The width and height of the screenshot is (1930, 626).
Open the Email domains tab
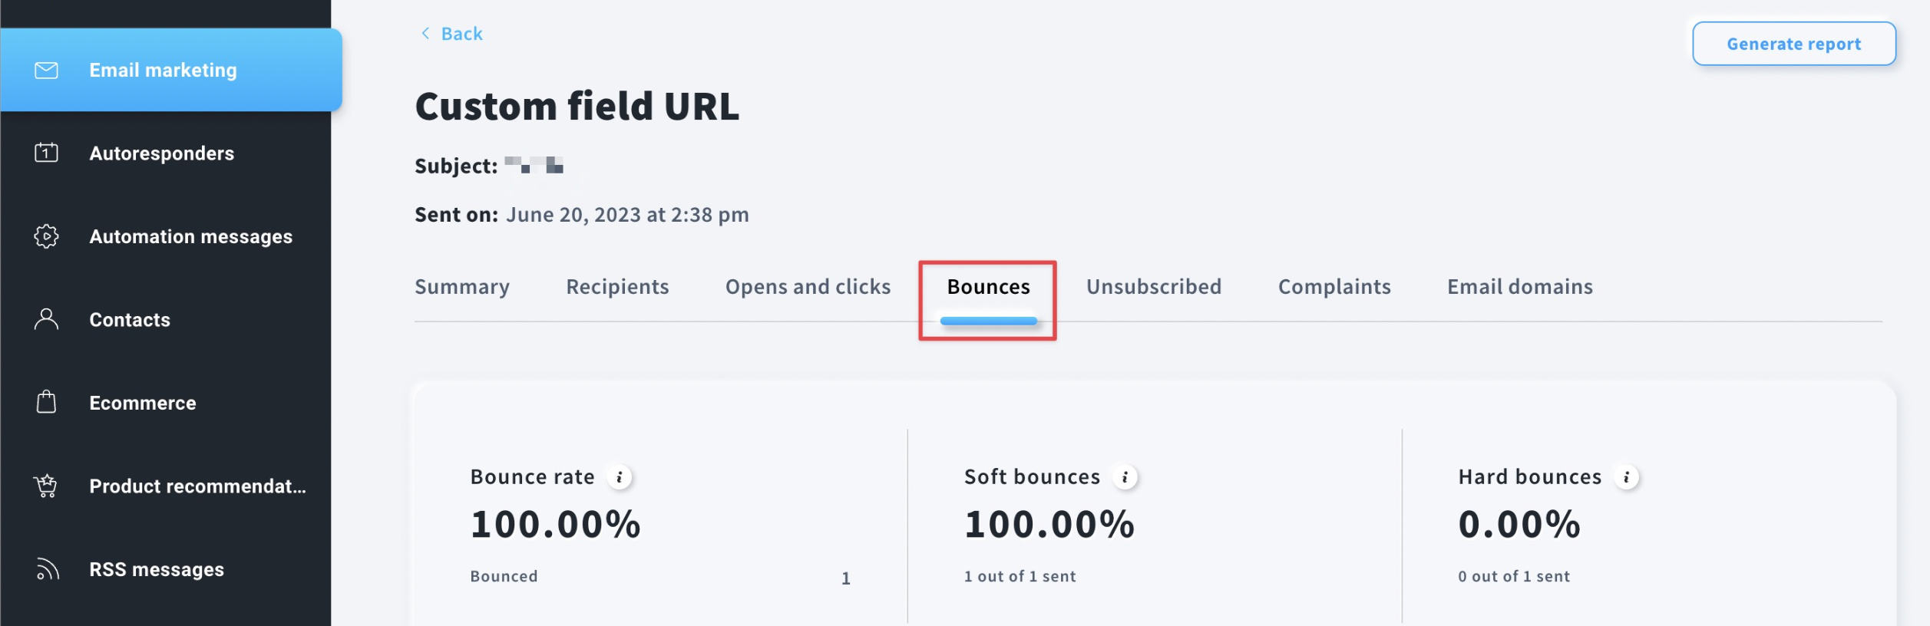click(x=1520, y=287)
